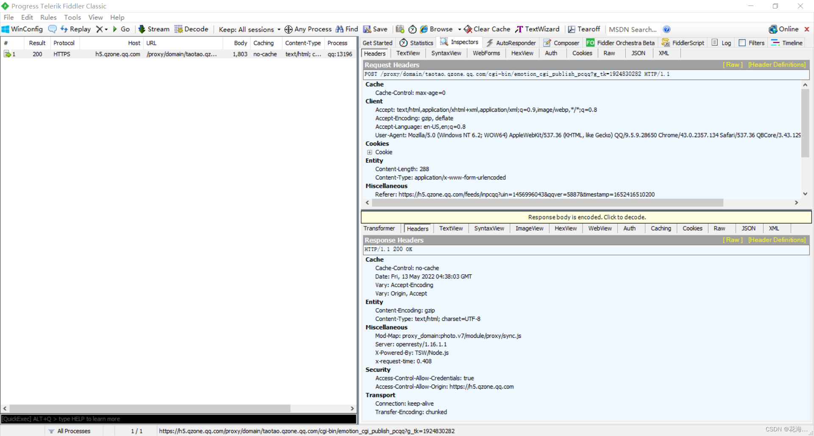Select the response Transformer tab

pyautogui.click(x=379, y=229)
